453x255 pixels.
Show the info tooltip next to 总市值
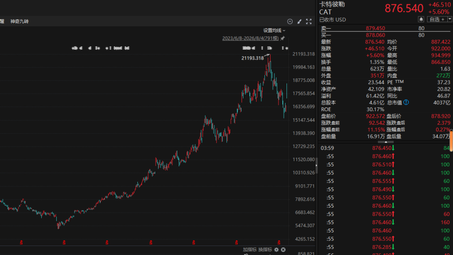tap(406, 102)
